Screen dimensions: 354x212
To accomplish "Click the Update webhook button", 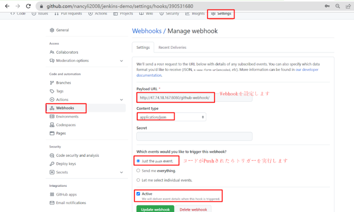I will pos(155,209).
